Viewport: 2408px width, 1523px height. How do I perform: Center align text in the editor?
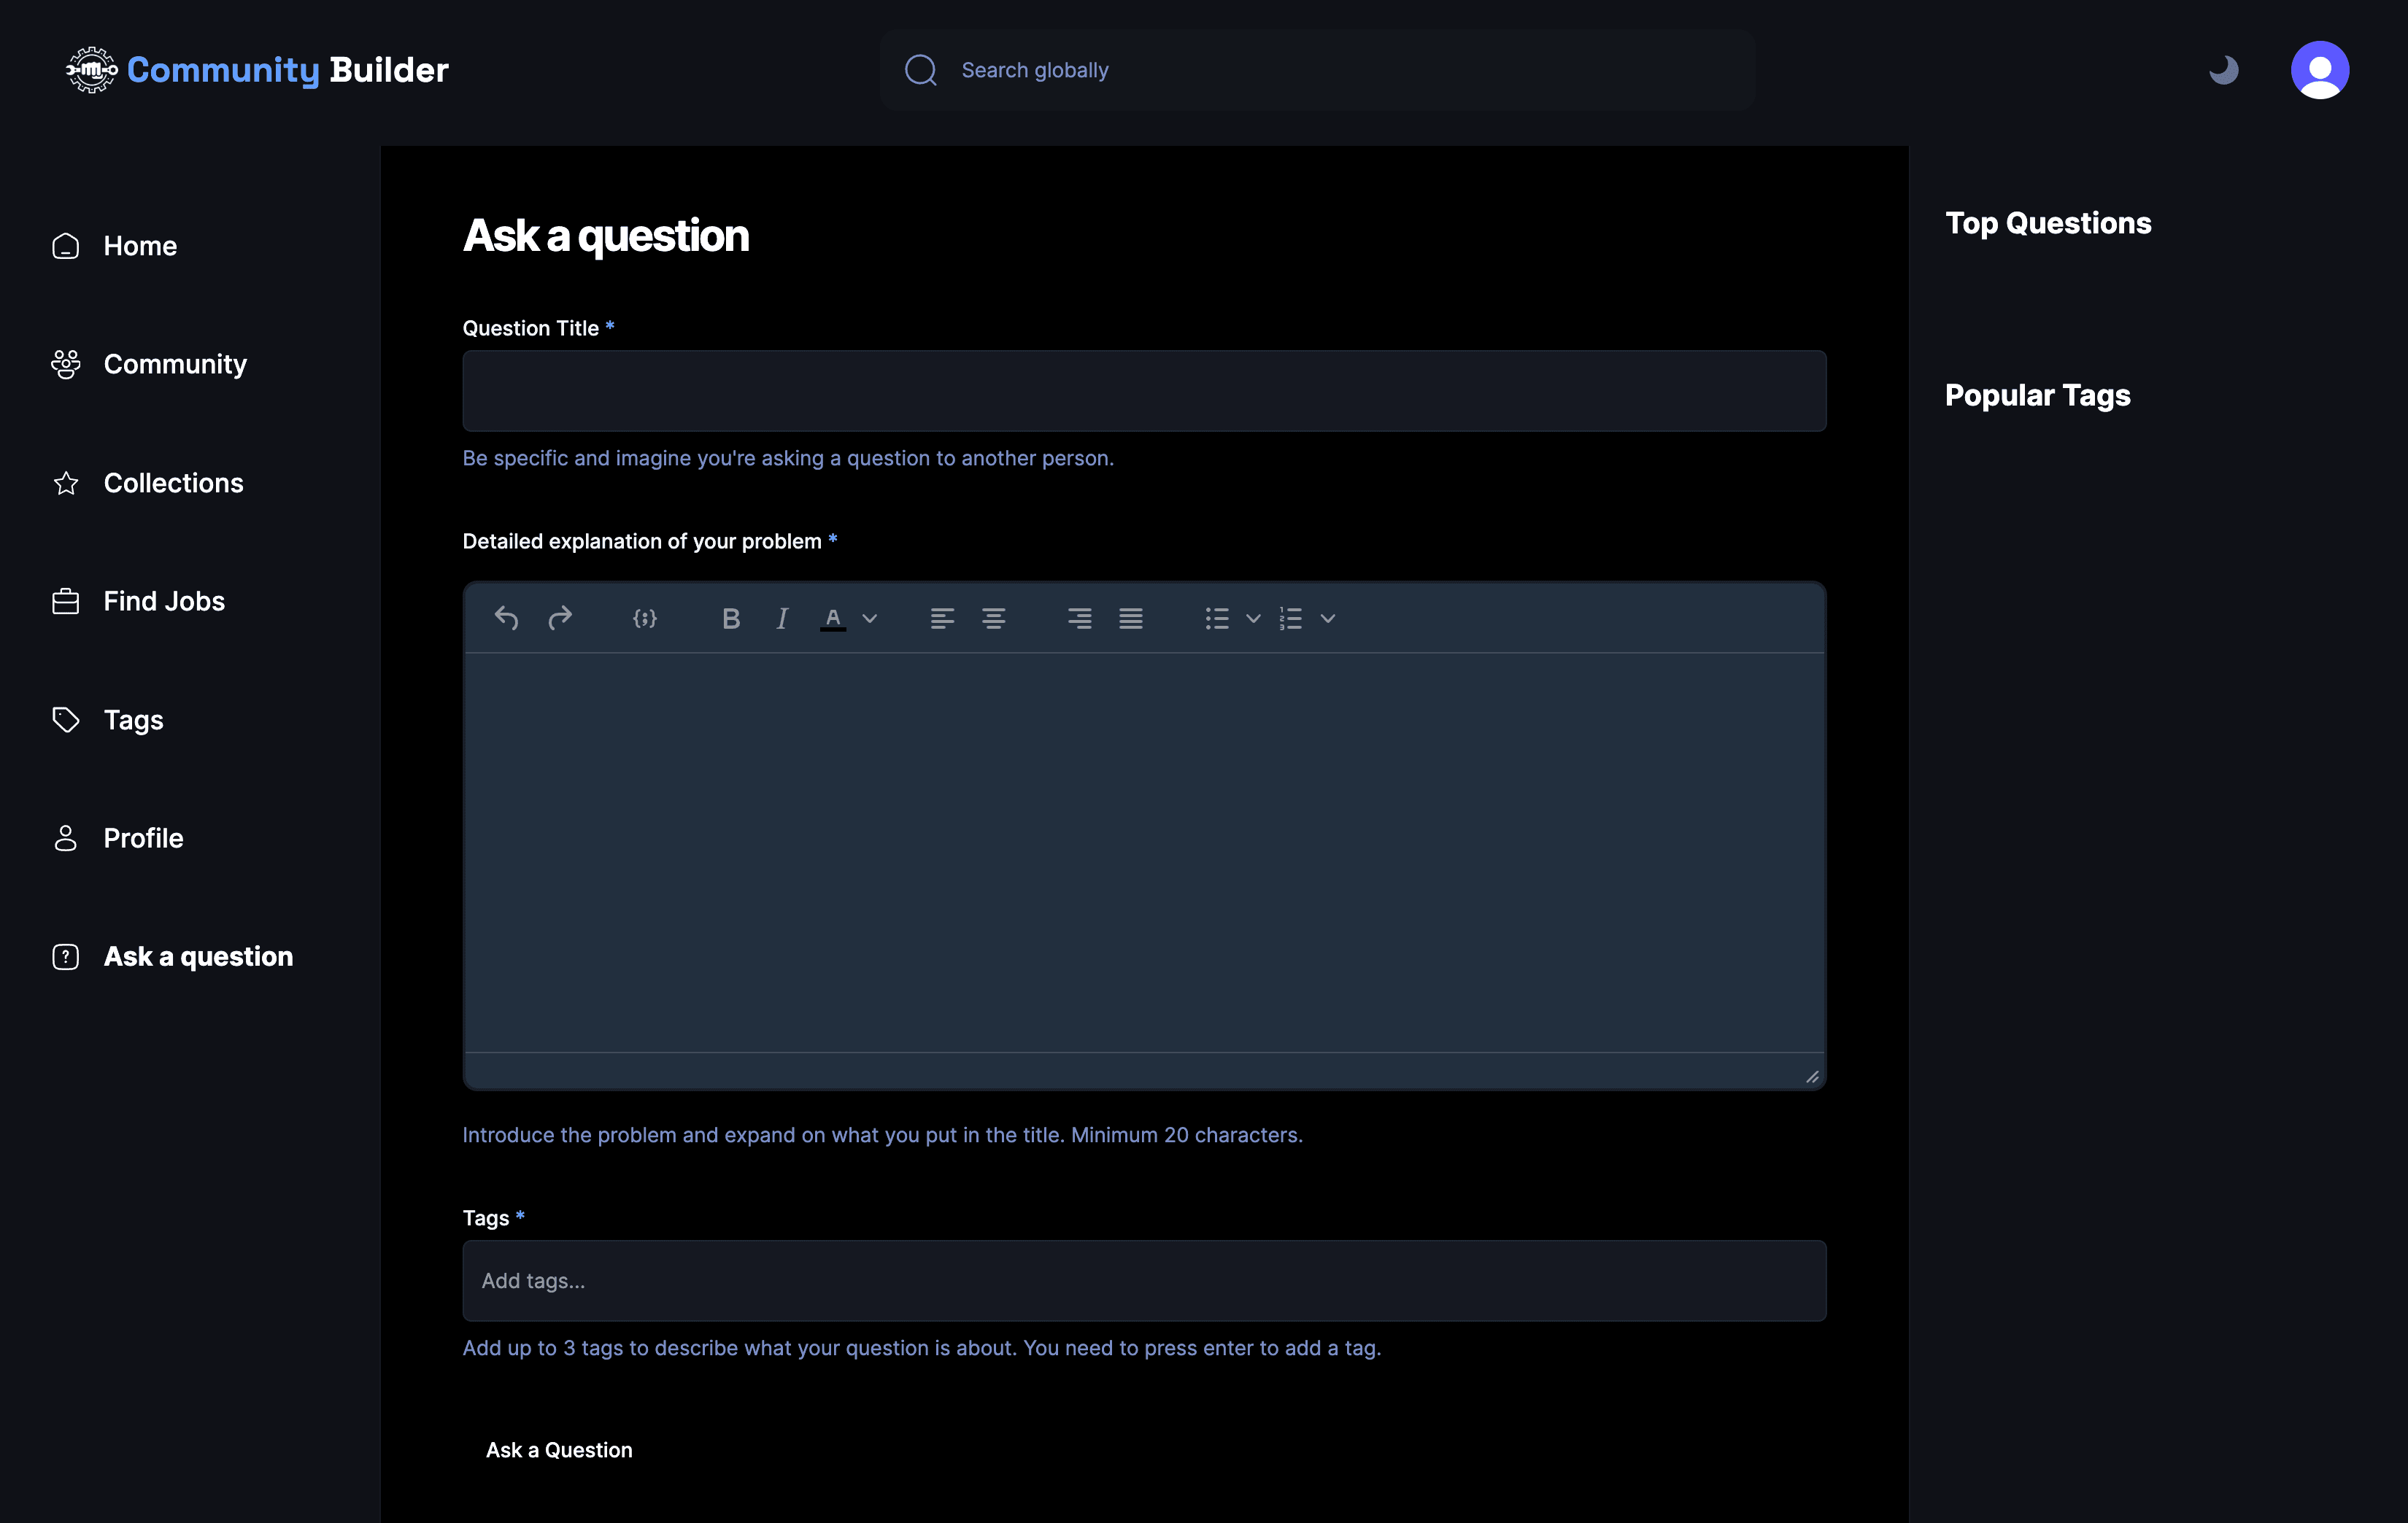[x=993, y=619]
